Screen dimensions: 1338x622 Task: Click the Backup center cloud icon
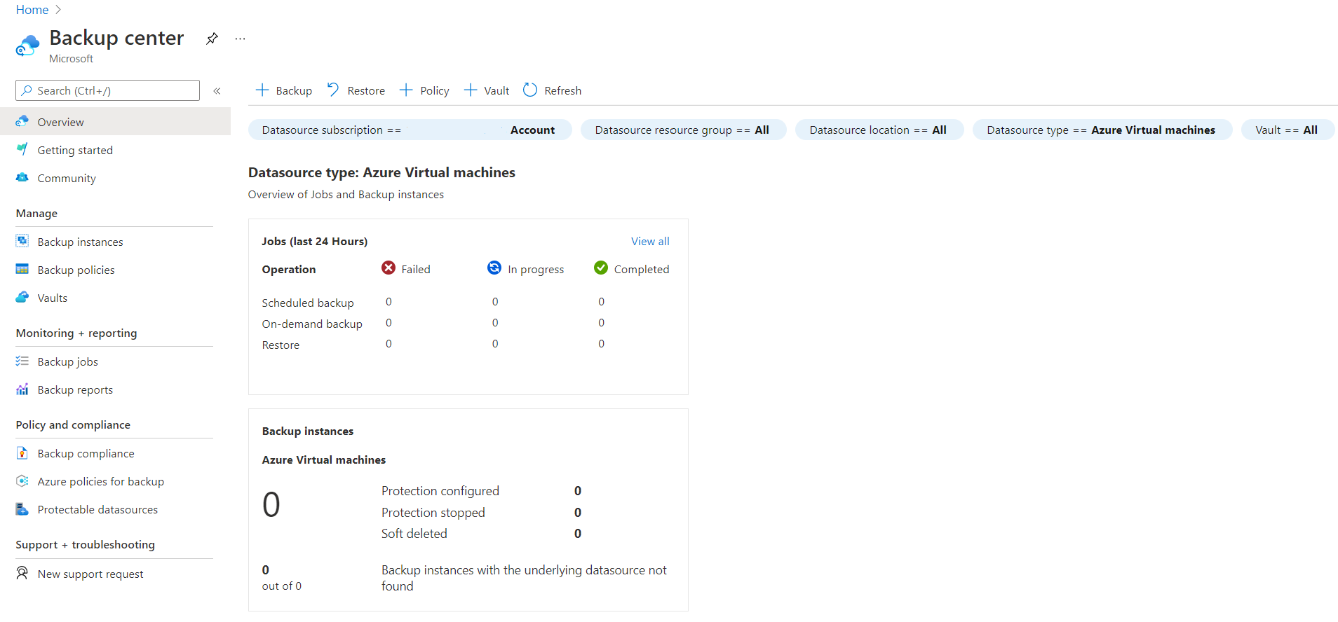coord(27,46)
